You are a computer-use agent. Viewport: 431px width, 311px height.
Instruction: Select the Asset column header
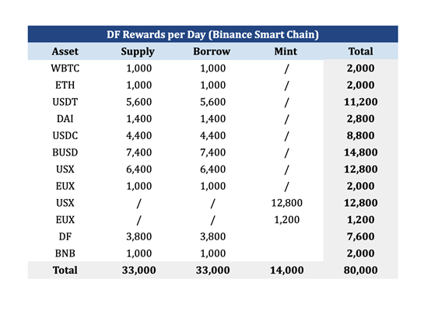click(x=65, y=51)
